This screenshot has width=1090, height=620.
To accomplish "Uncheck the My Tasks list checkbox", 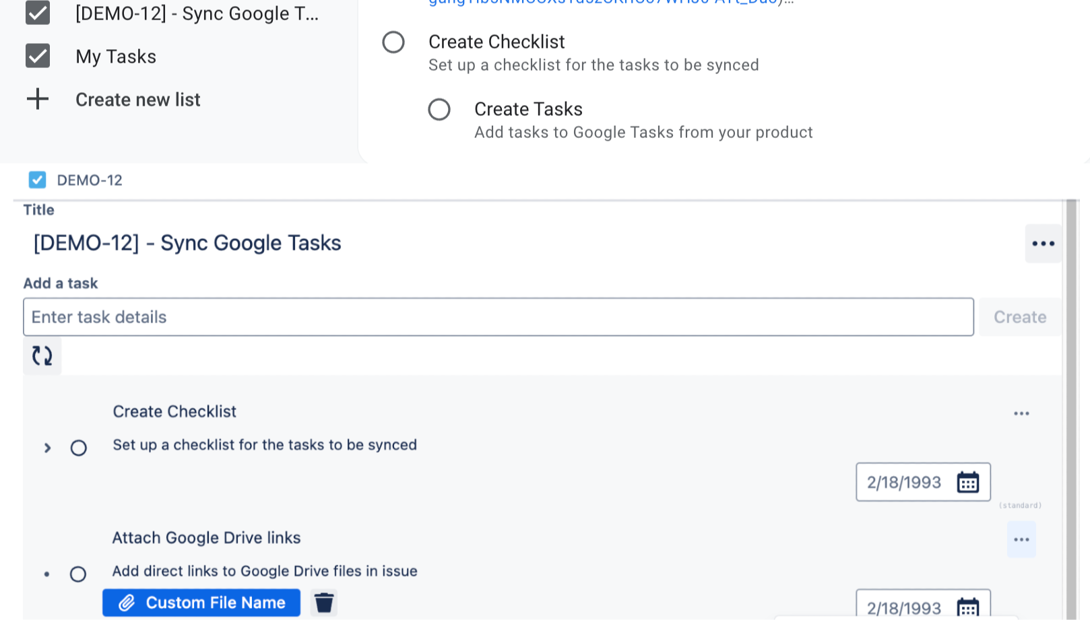I will pos(38,56).
